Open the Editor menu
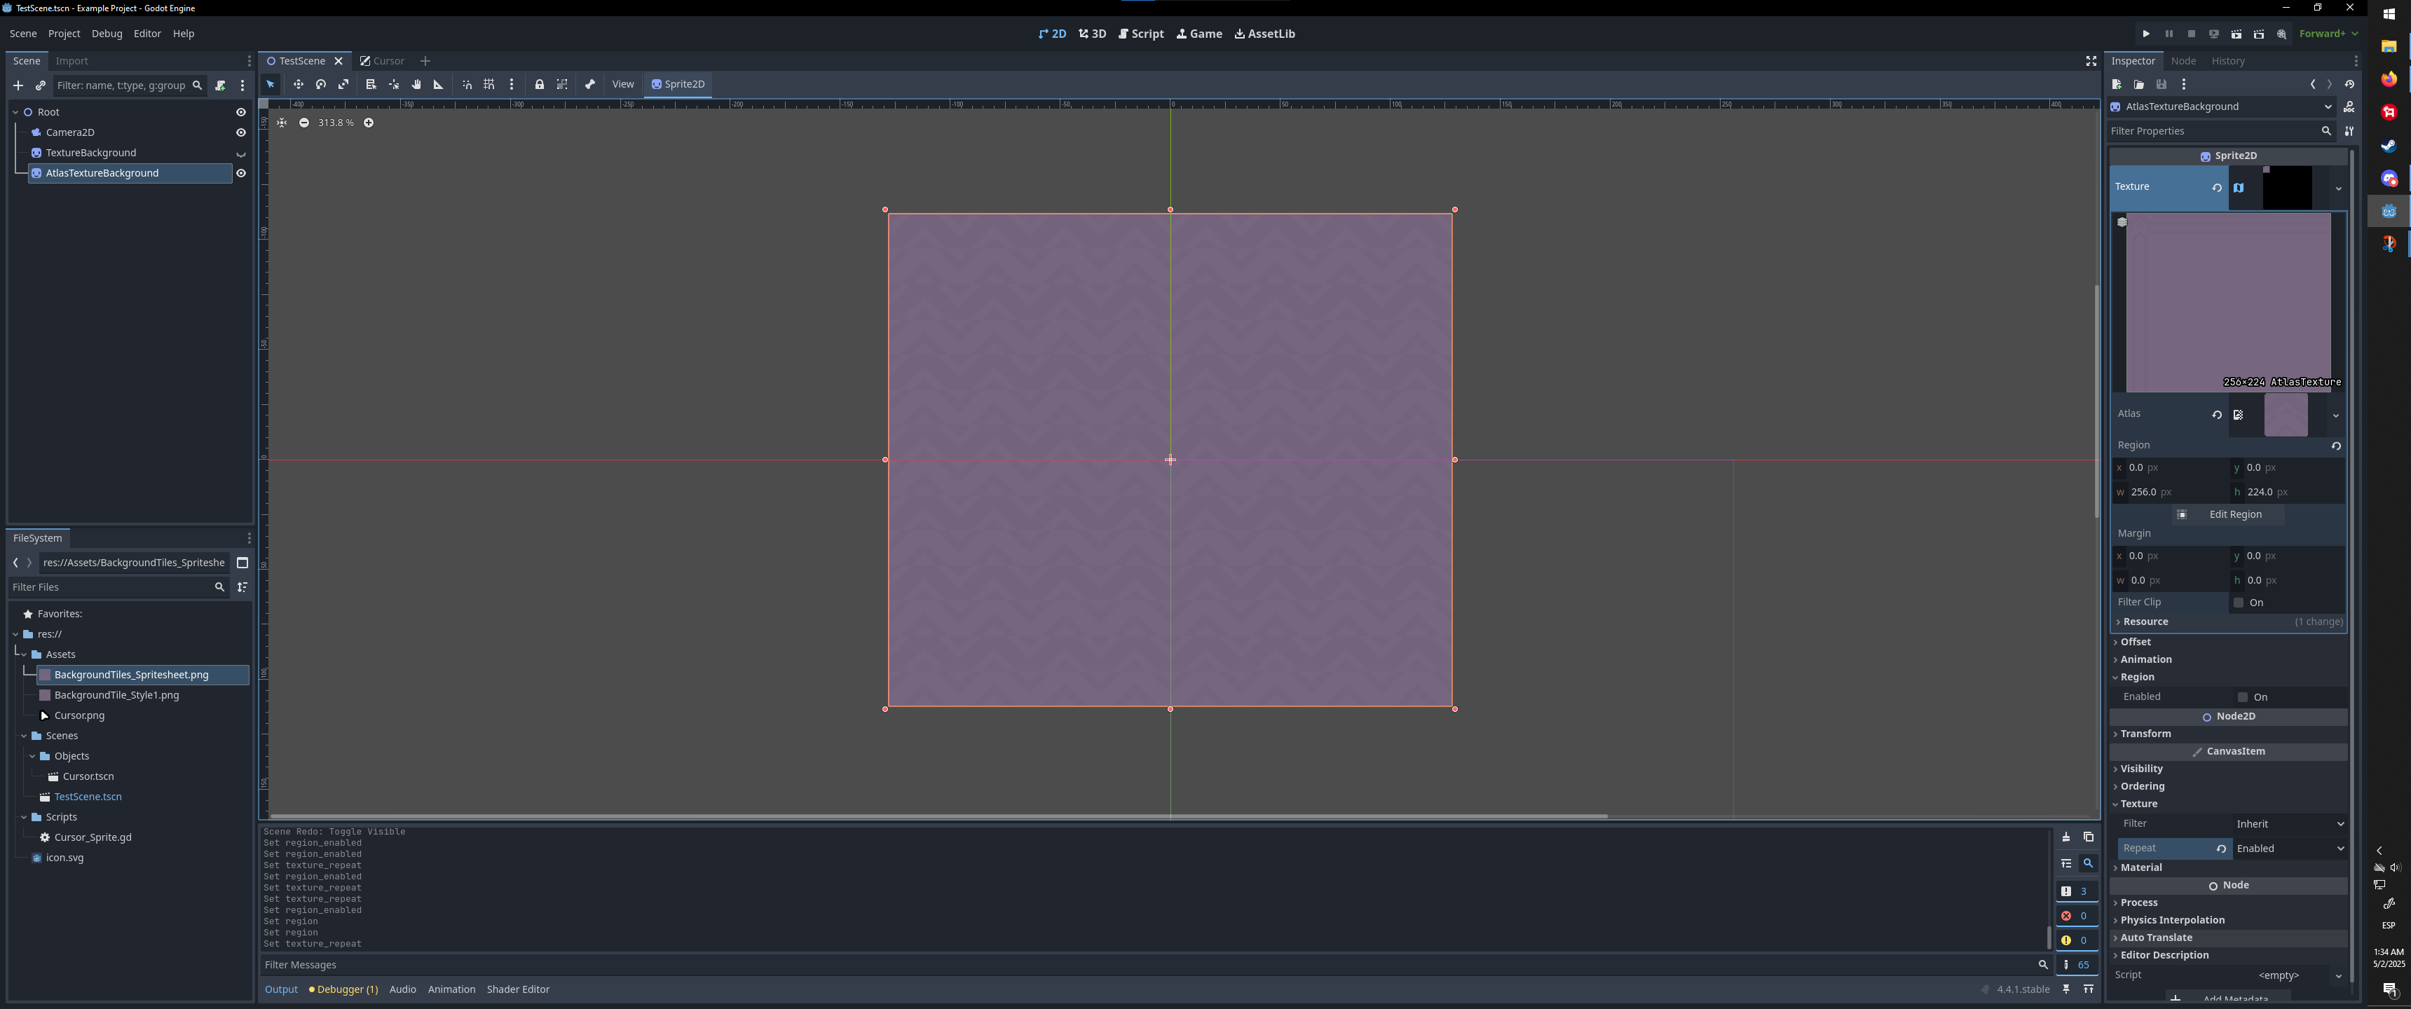The image size is (2411, 1009). [x=147, y=34]
